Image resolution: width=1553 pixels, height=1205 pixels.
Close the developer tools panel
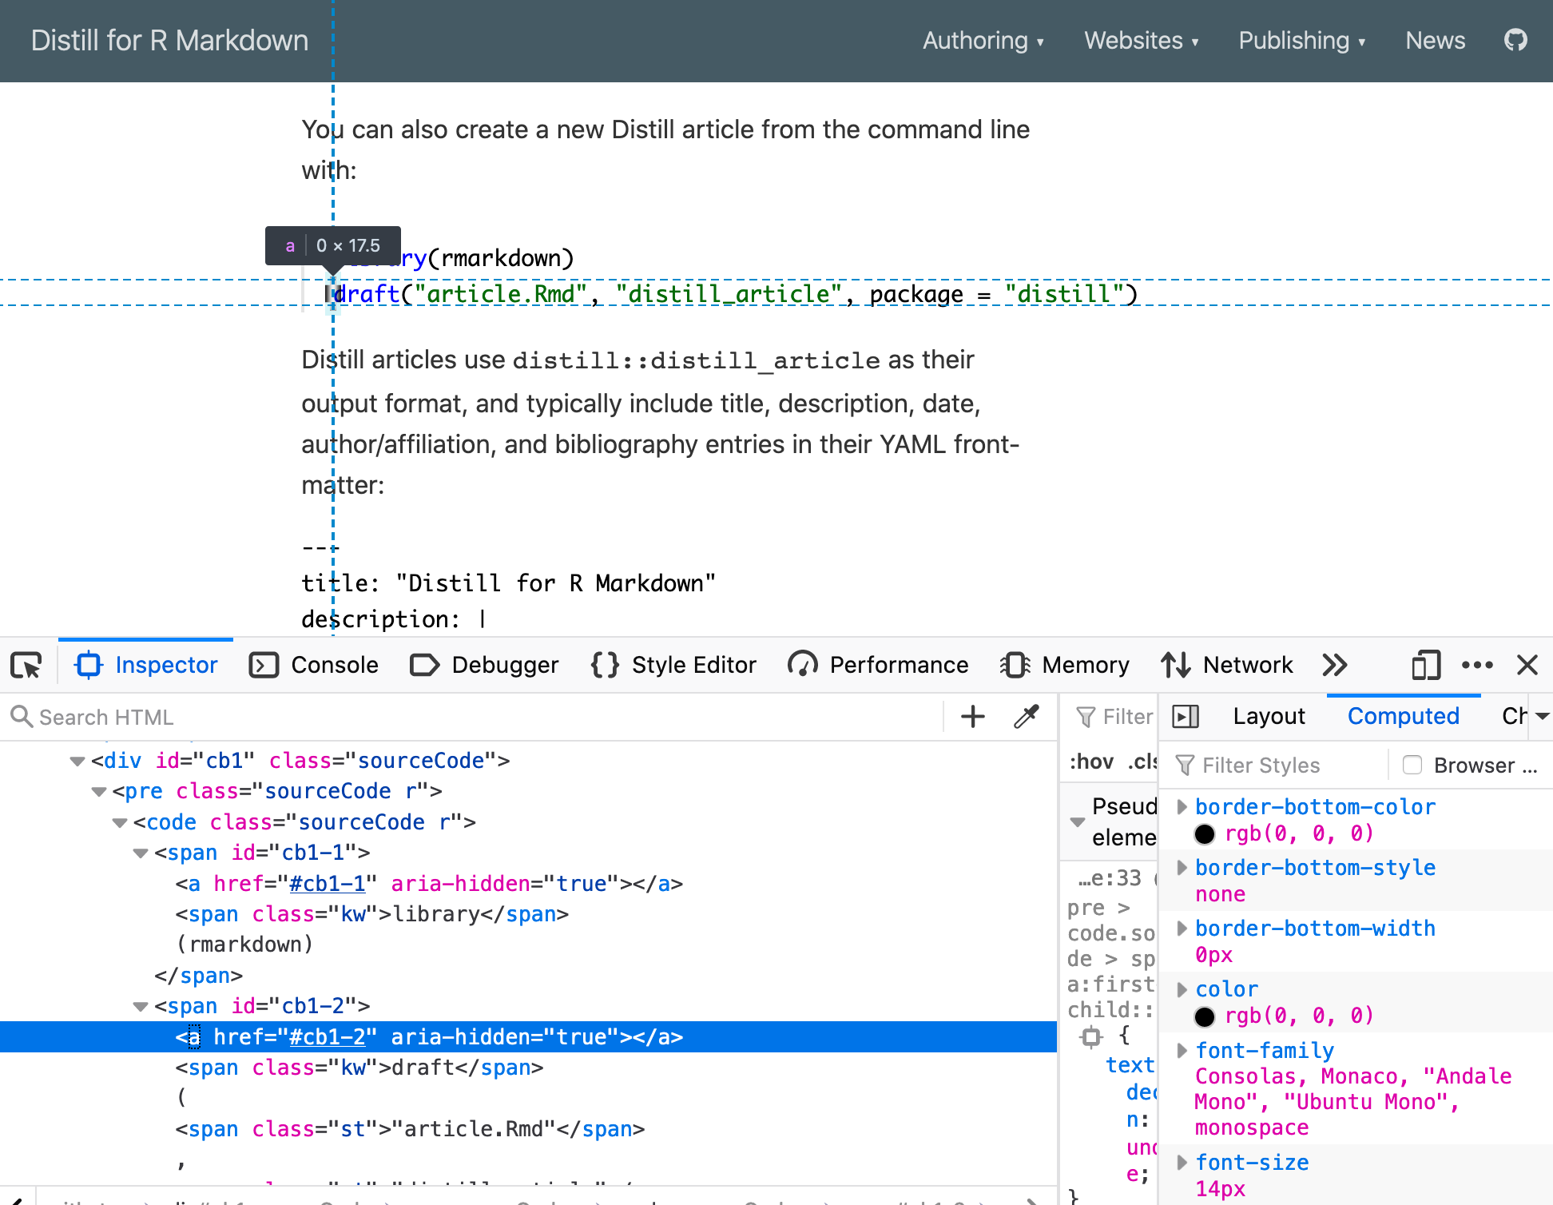[x=1527, y=665]
